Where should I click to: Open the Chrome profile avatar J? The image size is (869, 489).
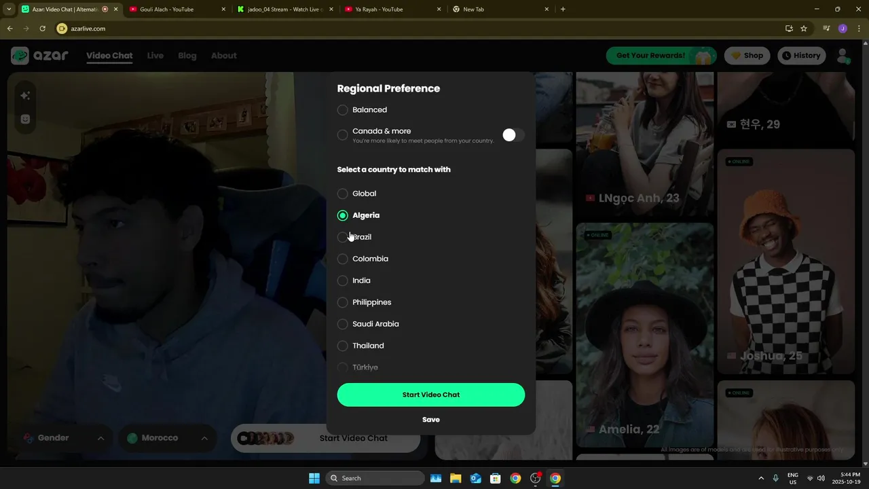coord(843,29)
